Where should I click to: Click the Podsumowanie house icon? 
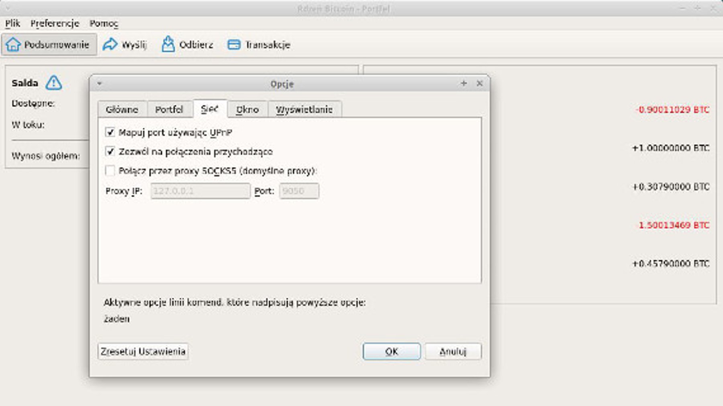[13, 45]
